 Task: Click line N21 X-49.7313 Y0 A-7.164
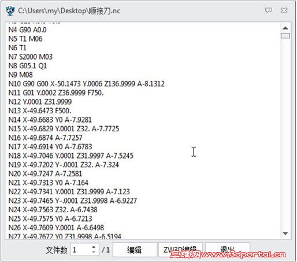49,183
